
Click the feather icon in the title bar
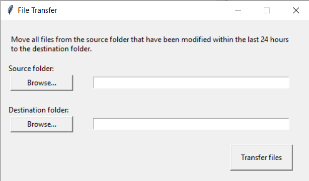(x=10, y=10)
